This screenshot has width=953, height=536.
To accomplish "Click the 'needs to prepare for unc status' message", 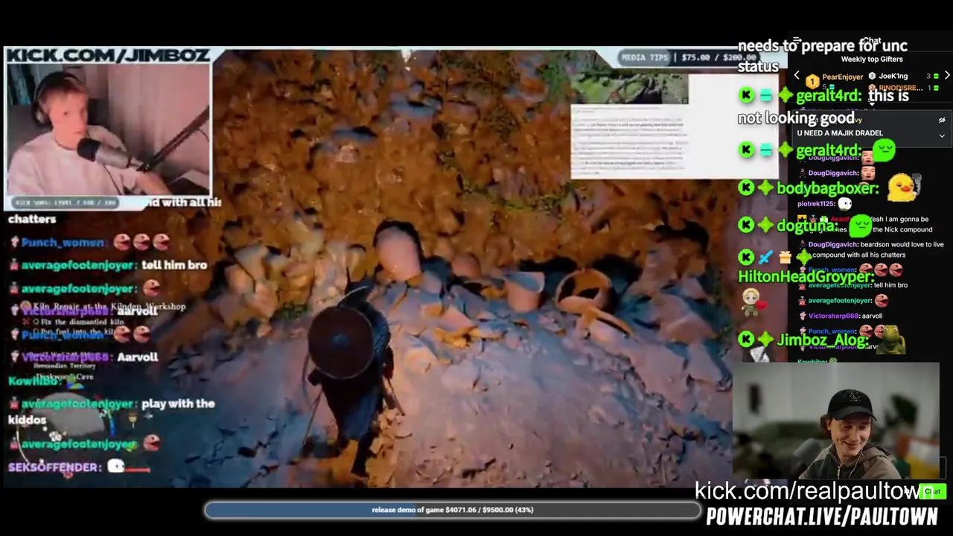I will coord(823,56).
